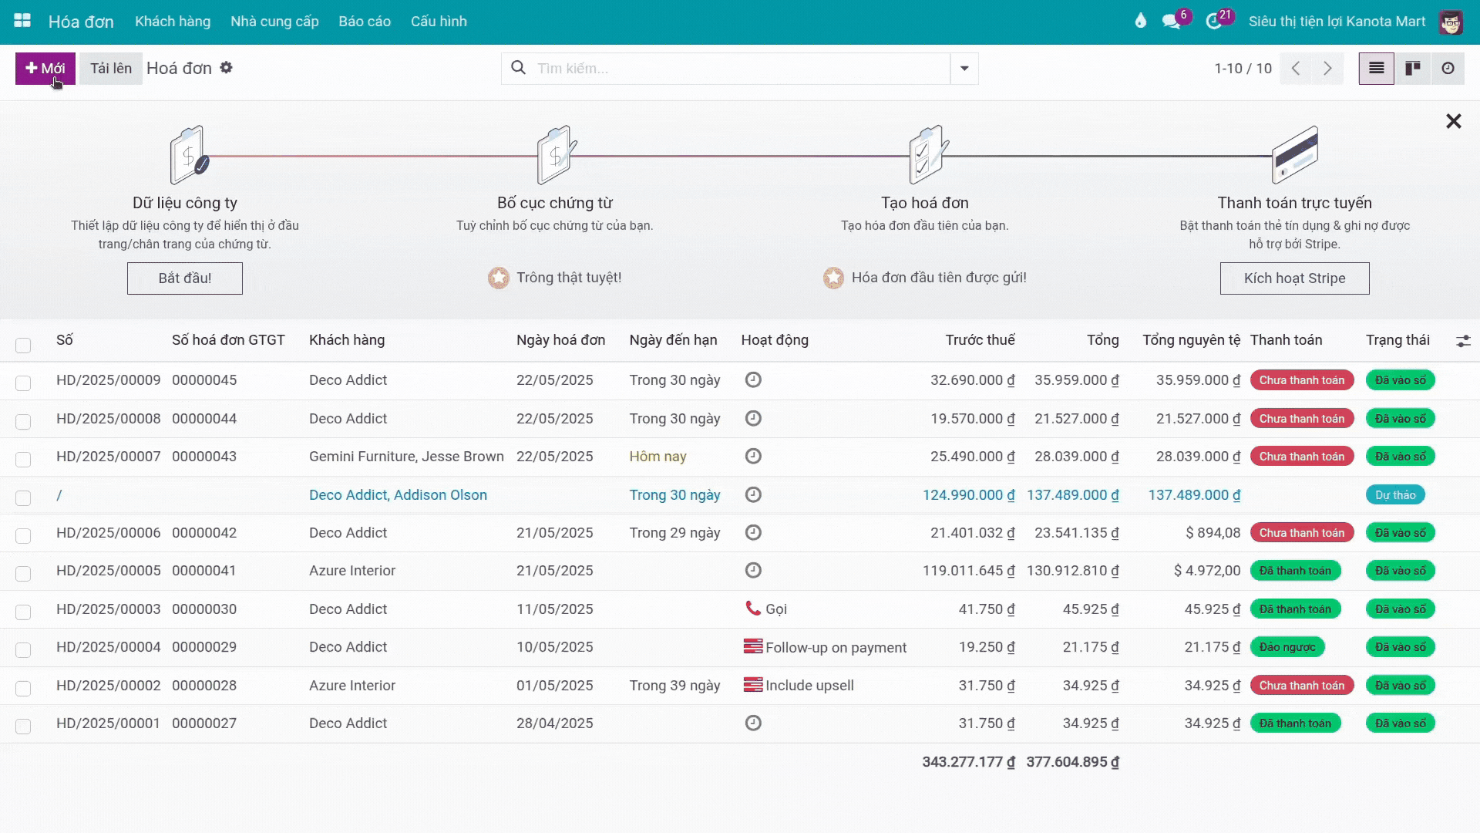Screen dimensions: 1480x833
Task: Switch to activity clock view
Action: click(x=1448, y=69)
